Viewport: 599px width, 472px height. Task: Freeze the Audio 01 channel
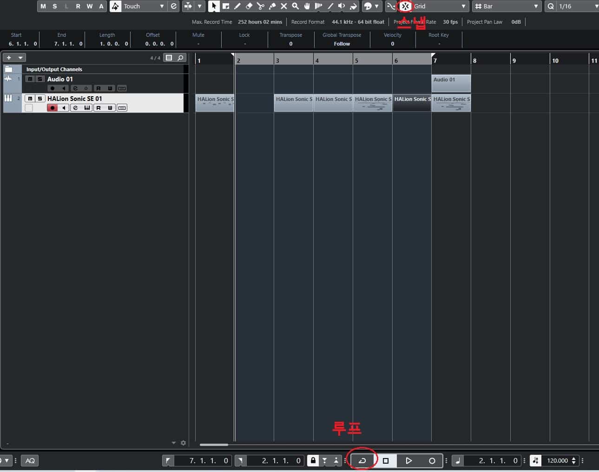(x=86, y=88)
